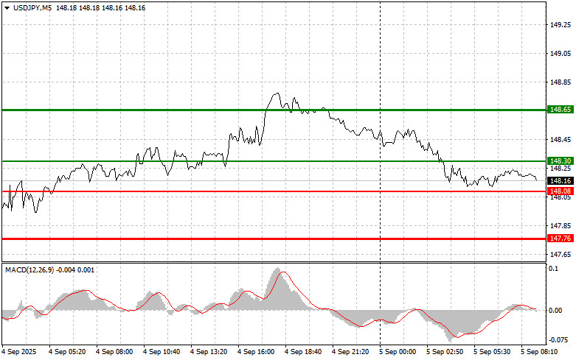The width and height of the screenshot is (576, 360).
Task: Click the 4 Sep 2025 date label
Action: [x=21, y=353]
